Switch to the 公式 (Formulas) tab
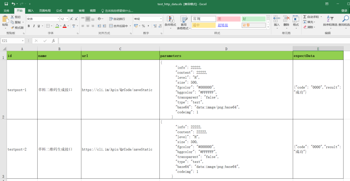The width and height of the screenshot is (350, 181). 59,11
